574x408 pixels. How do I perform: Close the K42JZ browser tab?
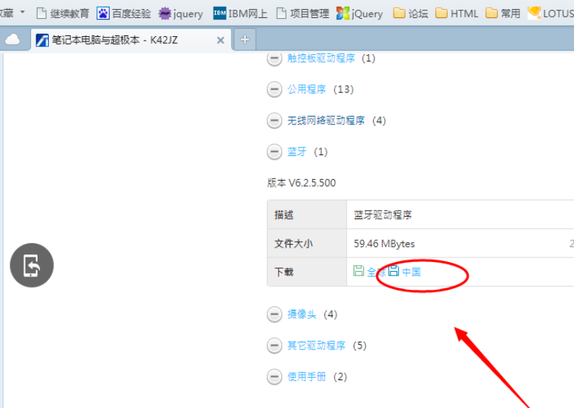(220, 41)
